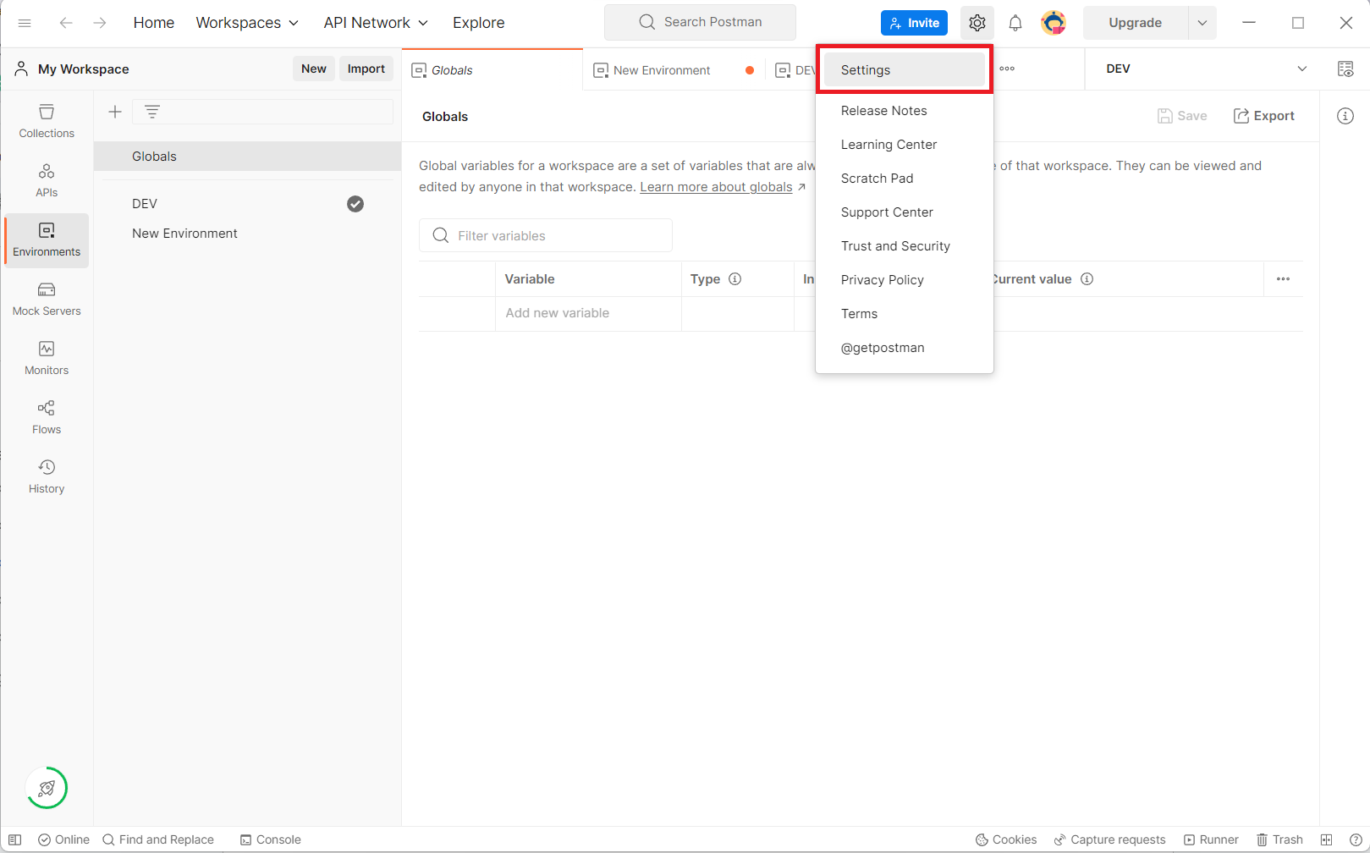This screenshot has width=1370, height=853.
Task: Click the Filter variables field
Action: click(546, 235)
